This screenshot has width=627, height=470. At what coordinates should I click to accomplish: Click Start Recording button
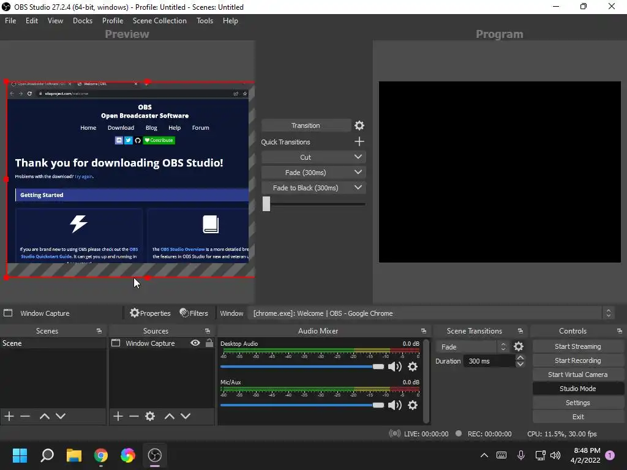point(578,360)
